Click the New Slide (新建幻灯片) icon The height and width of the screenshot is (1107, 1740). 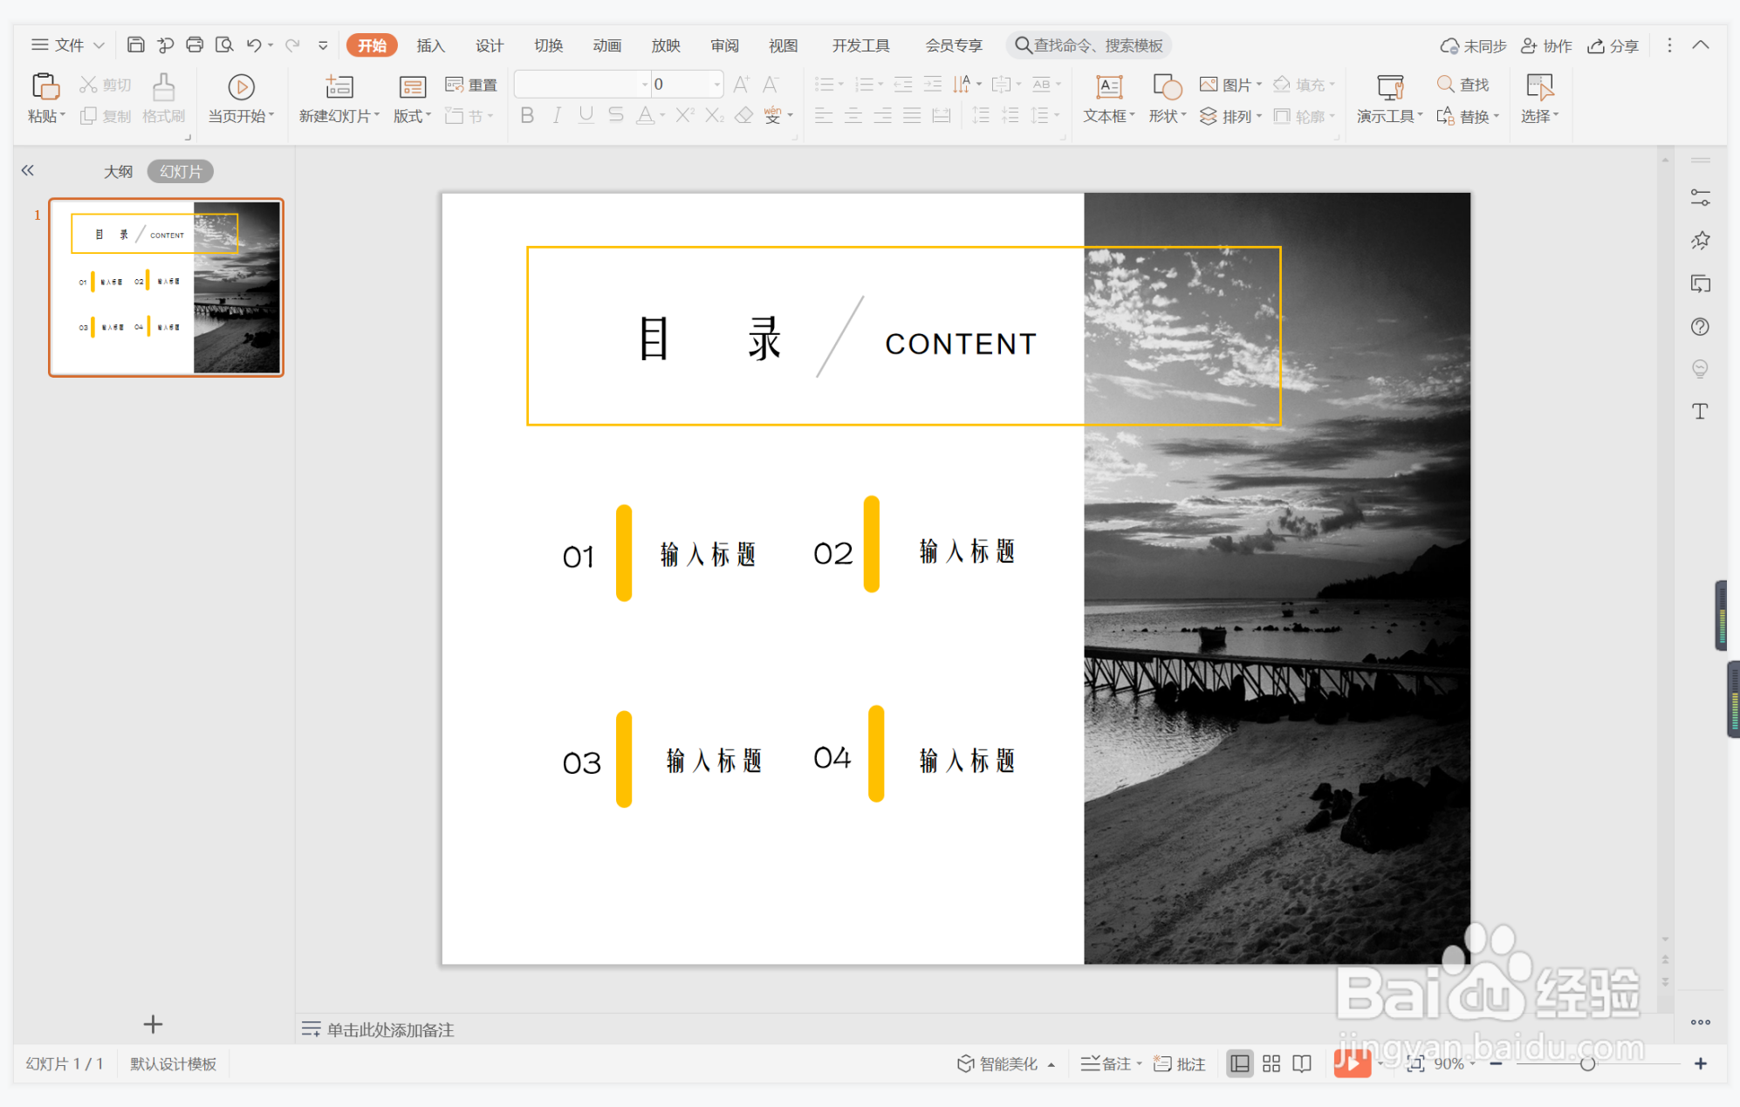click(339, 86)
